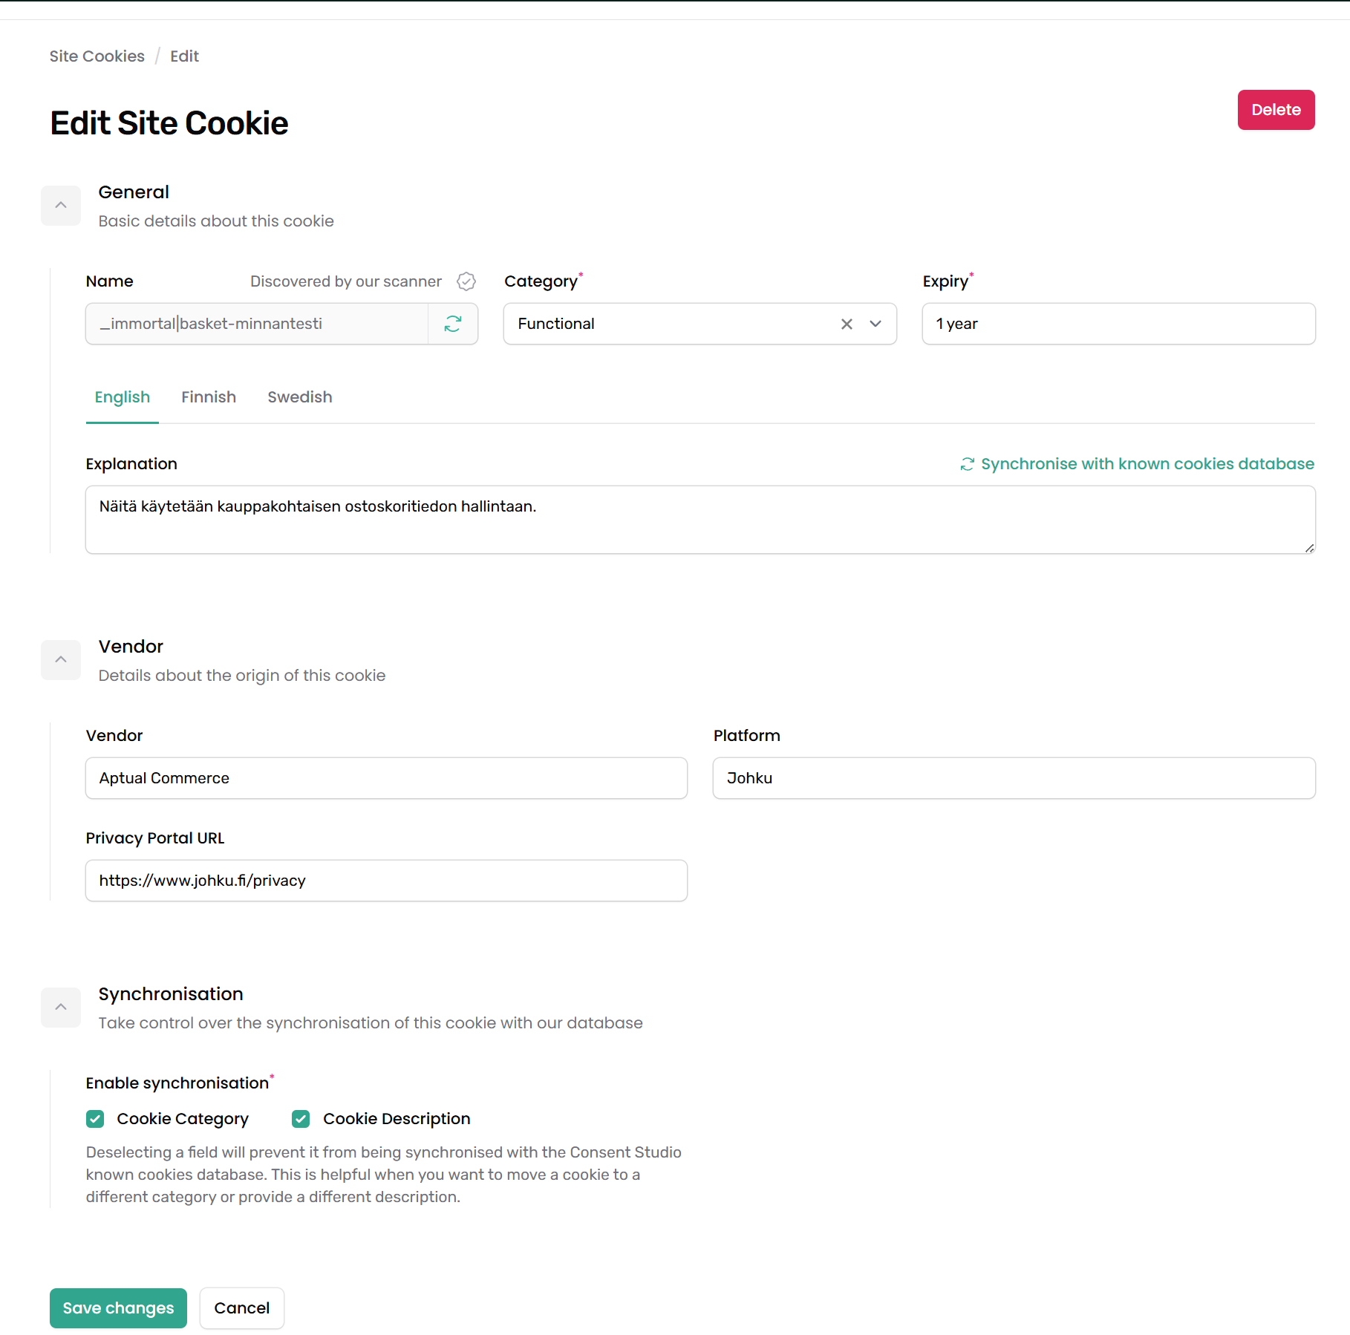
Task: Clear the Functional category selection
Action: [x=847, y=324]
